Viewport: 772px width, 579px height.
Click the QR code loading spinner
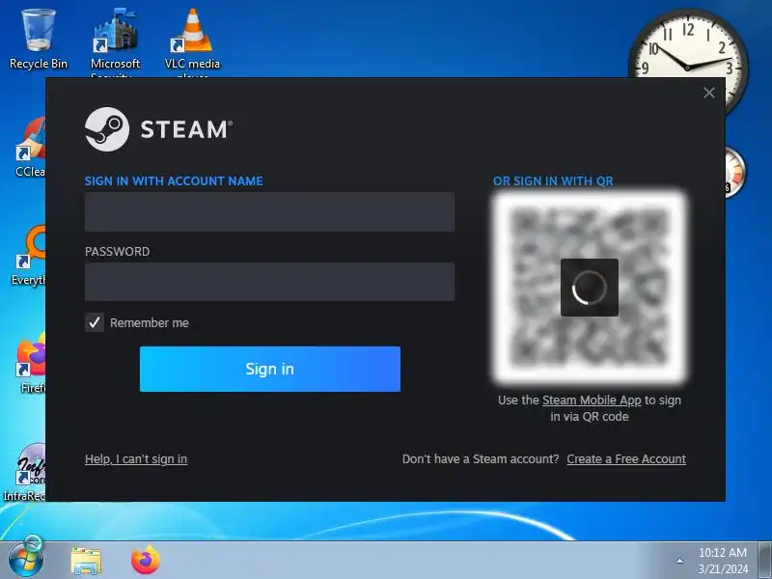[590, 287]
